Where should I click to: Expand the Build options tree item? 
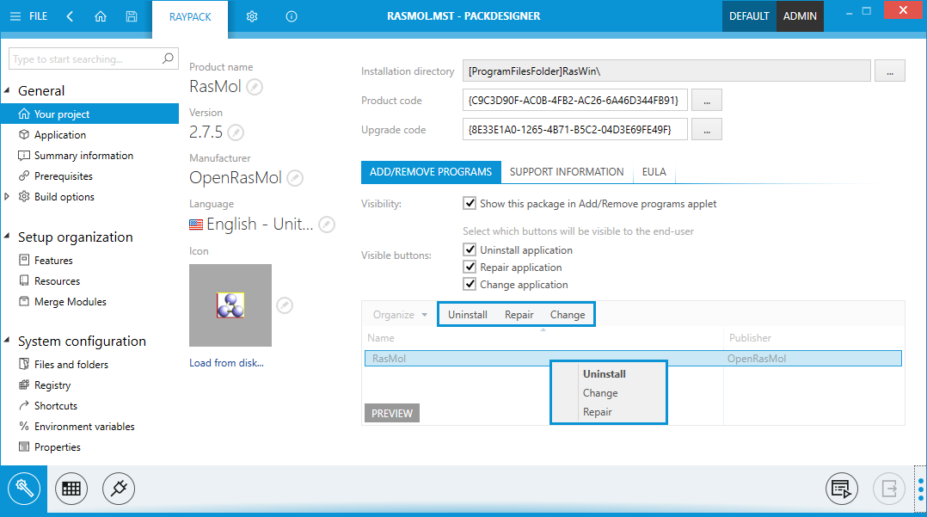[8, 197]
